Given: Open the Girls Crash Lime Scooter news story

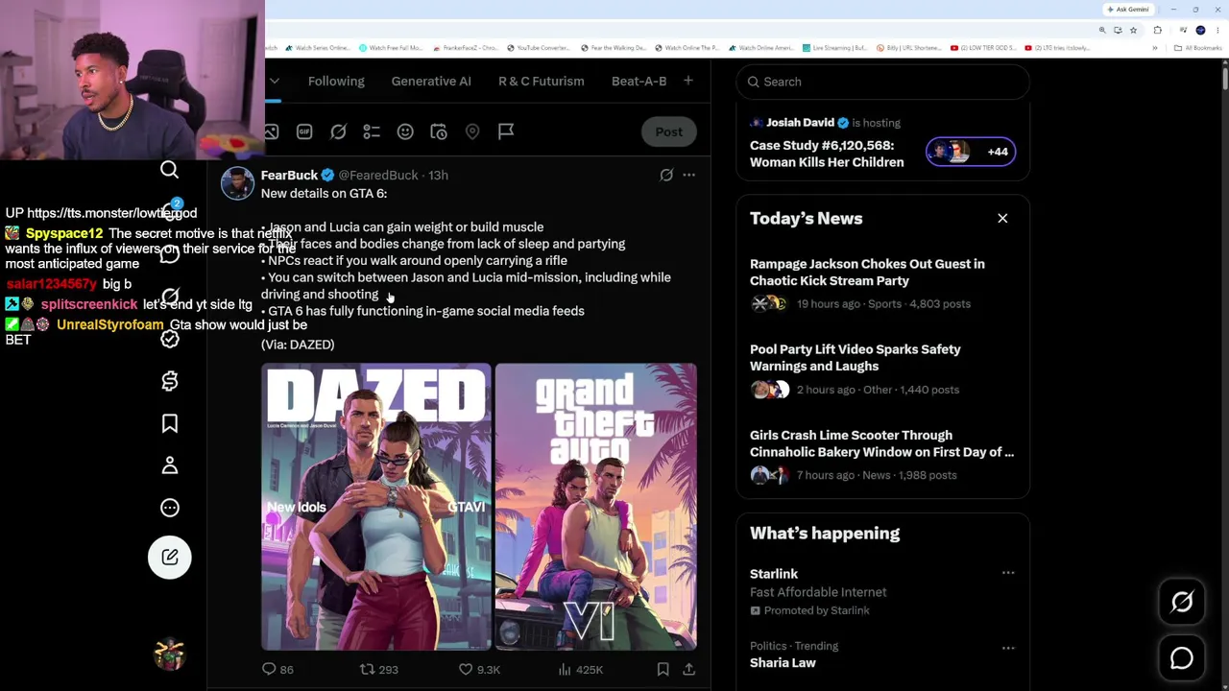Looking at the screenshot, I should 882,455.
